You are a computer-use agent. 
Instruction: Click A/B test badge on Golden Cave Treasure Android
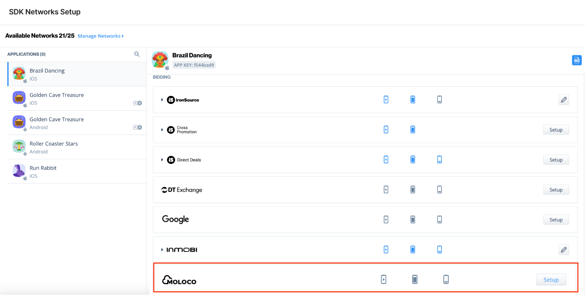pyautogui.click(x=137, y=127)
